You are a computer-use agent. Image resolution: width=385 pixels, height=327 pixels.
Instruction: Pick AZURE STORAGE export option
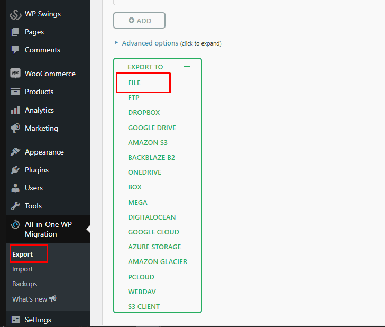point(154,247)
